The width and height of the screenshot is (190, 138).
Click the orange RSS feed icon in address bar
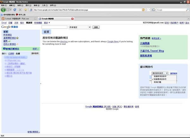143,10
